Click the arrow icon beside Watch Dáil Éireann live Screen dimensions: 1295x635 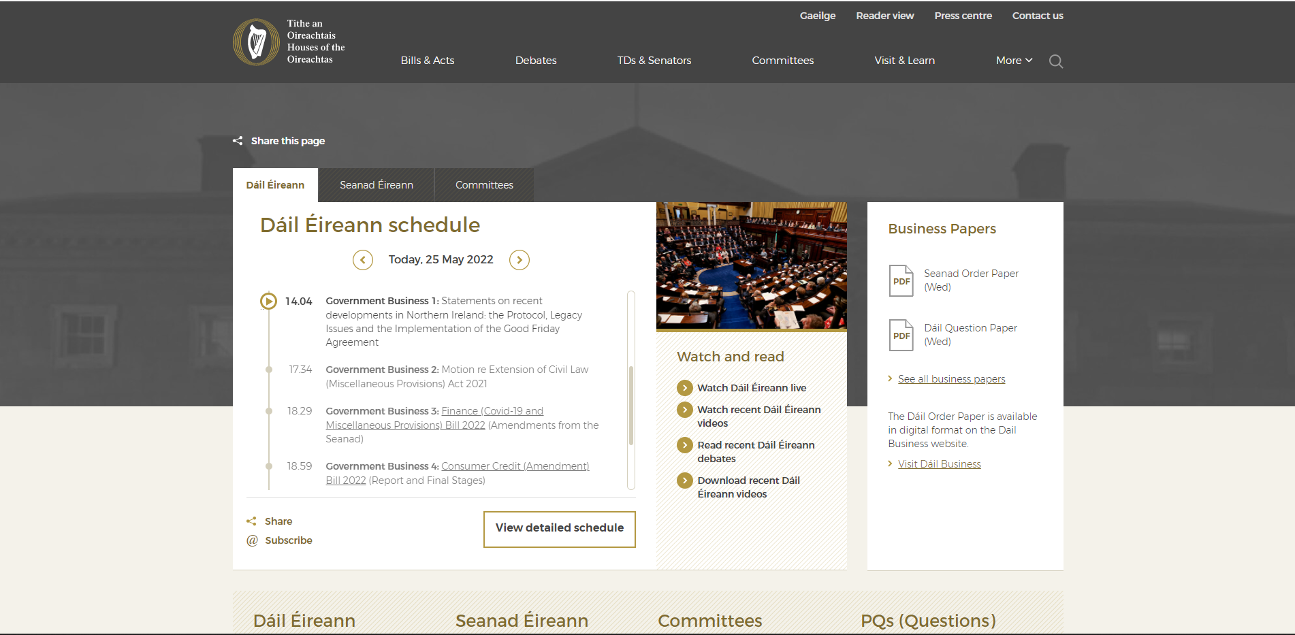(684, 388)
